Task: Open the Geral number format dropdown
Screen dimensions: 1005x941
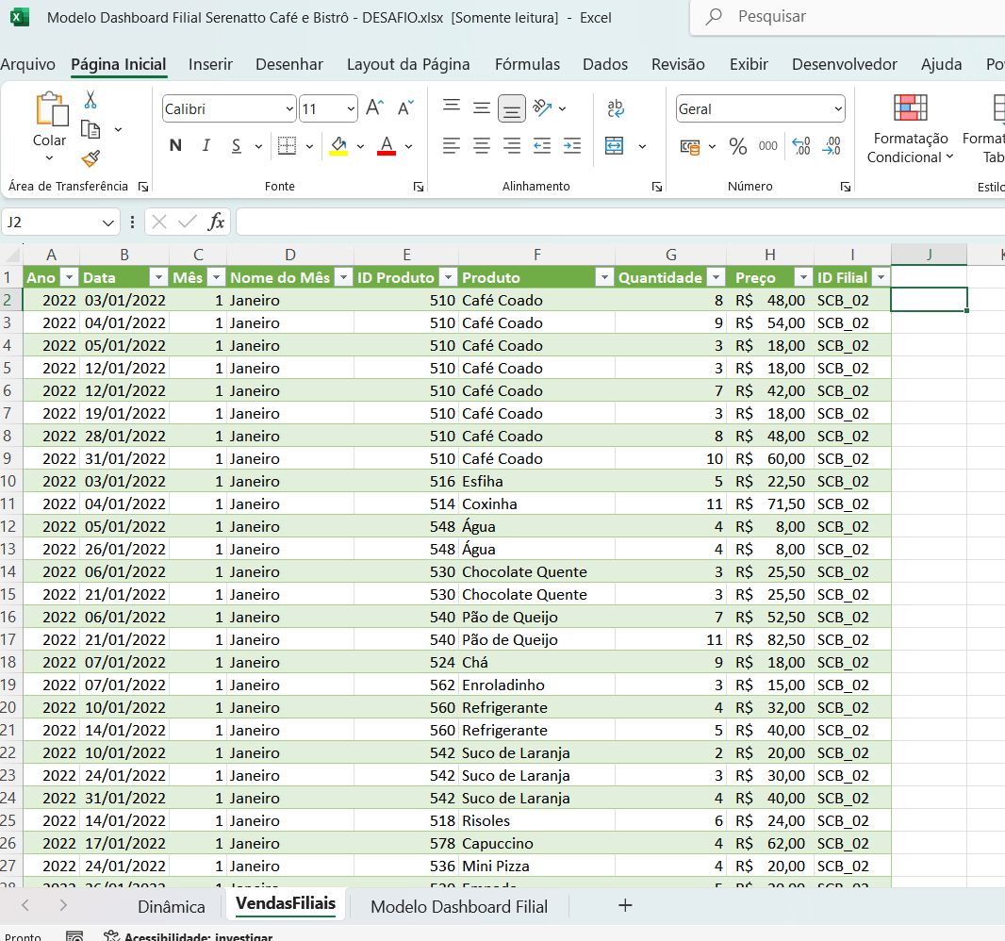Action: (838, 109)
